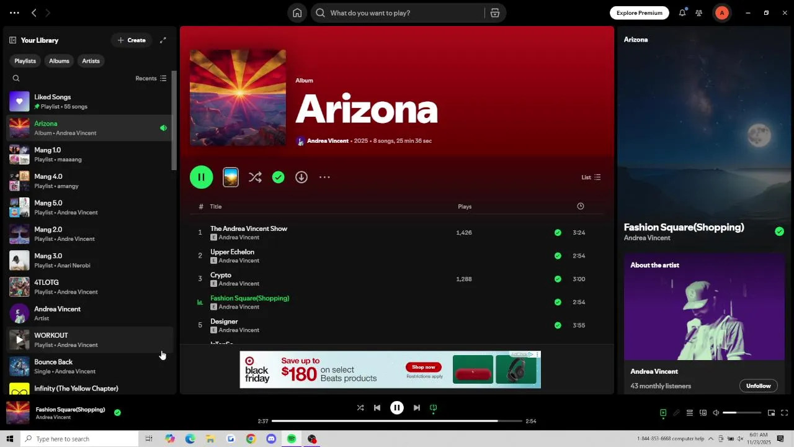The height and width of the screenshot is (447, 794).
Task: Toggle the album saved checkmark beside shuffle
Action: [x=279, y=177]
